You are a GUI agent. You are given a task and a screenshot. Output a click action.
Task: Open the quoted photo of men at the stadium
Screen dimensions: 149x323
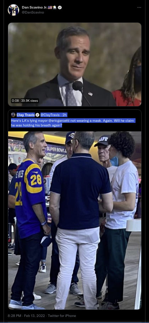click(x=75, y=220)
